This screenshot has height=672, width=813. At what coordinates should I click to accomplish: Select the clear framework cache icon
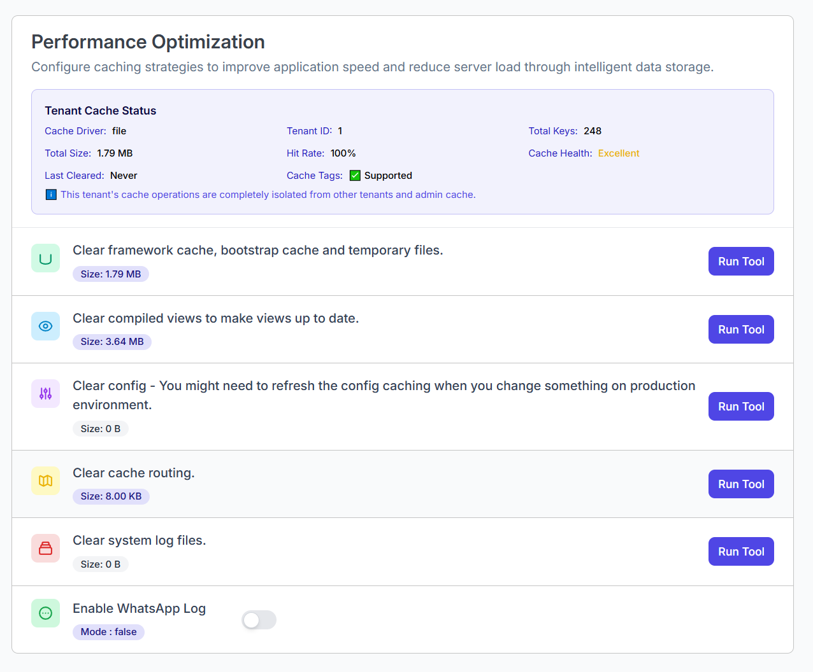45,258
